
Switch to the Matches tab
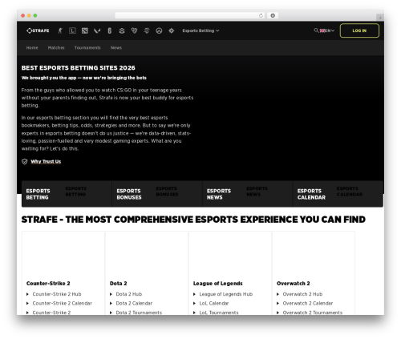pos(56,48)
